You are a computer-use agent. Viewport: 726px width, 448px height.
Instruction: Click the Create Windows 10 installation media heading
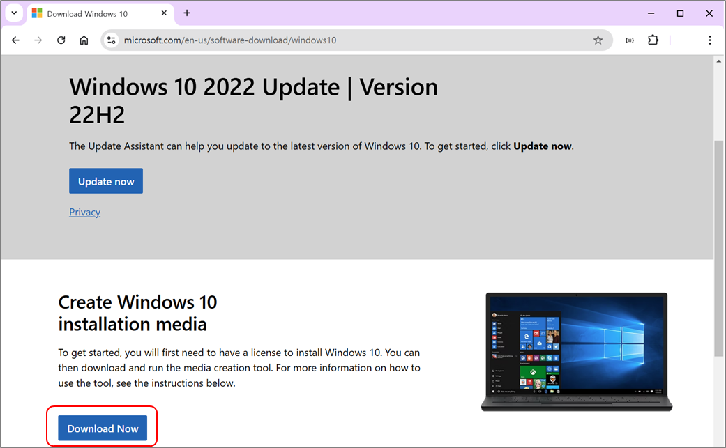tap(137, 313)
